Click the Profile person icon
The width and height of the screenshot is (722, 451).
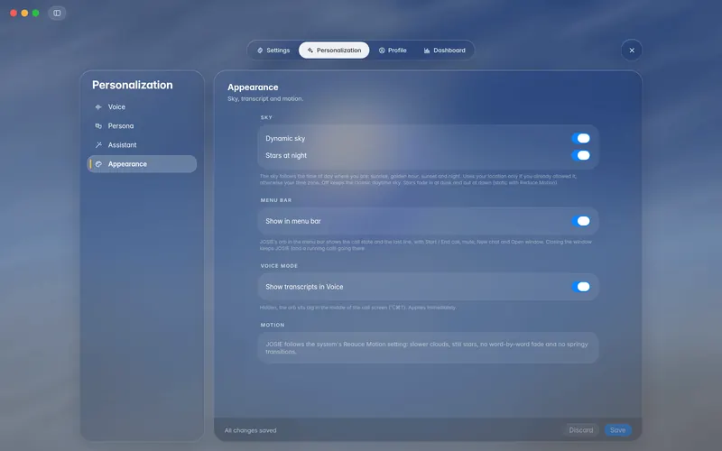coord(382,51)
